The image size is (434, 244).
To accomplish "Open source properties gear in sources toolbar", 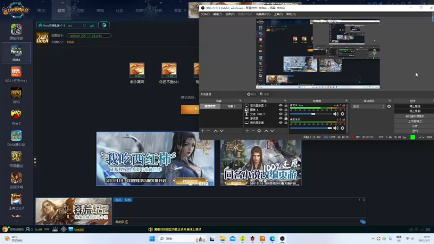I will point(259,131).
